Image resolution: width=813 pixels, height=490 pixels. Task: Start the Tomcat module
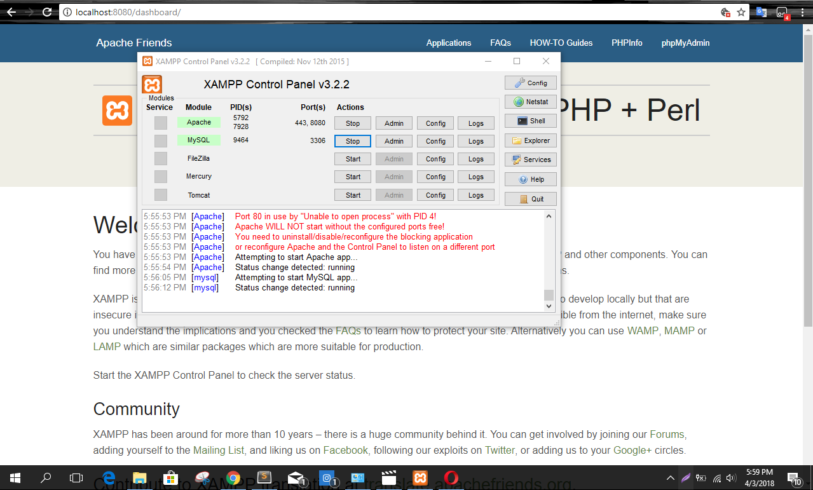tap(353, 195)
